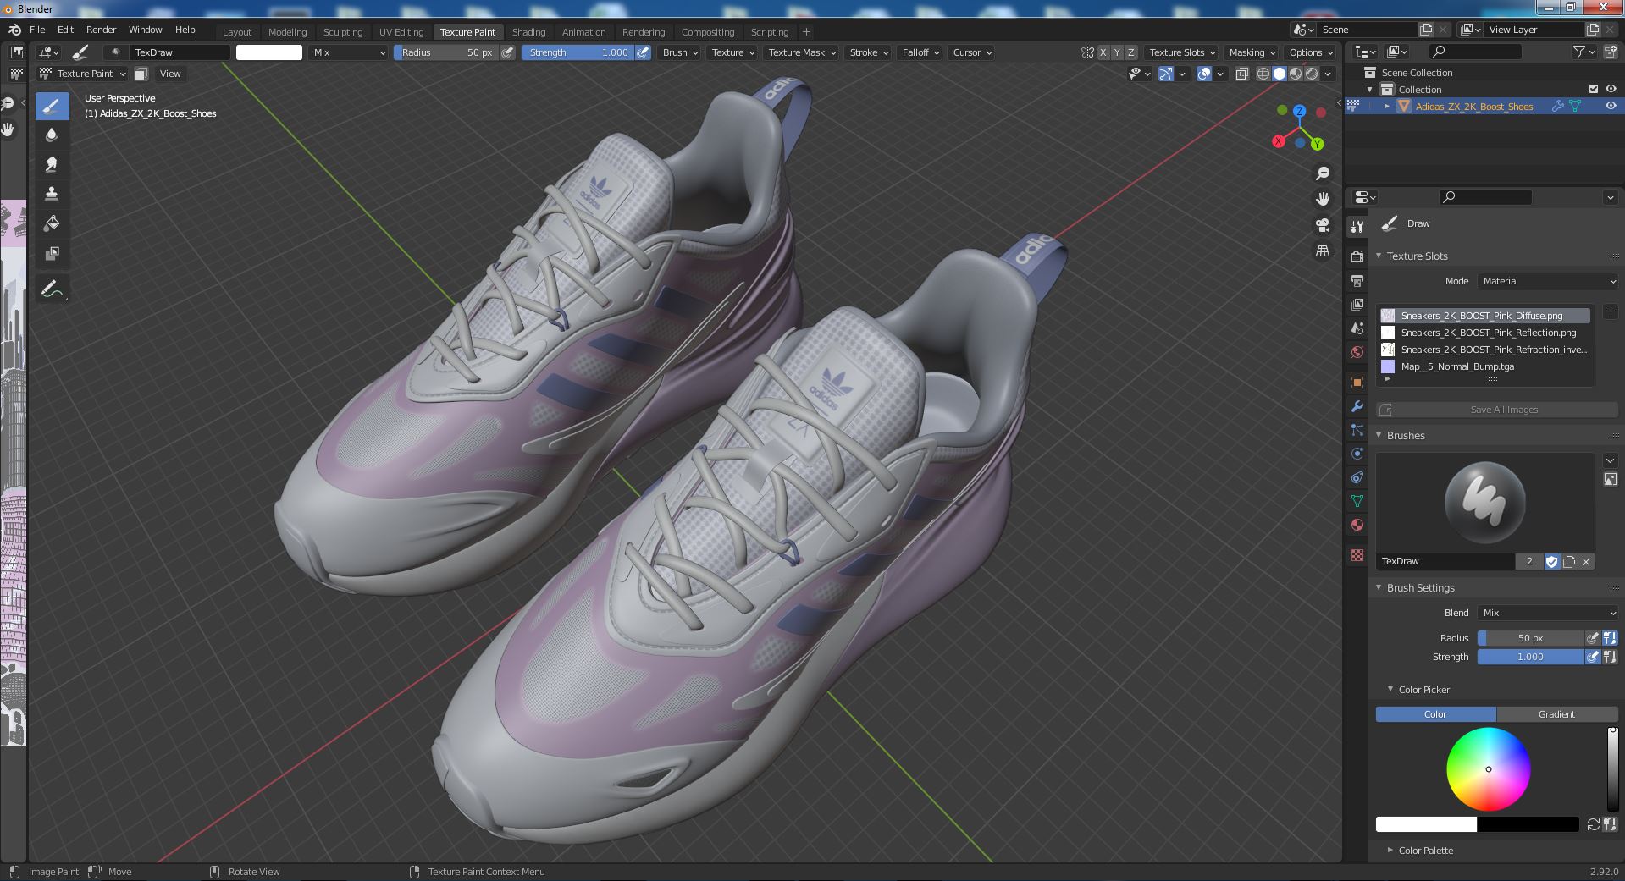Screen dimensions: 1625x881
Task: Click the brush color swatch in header
Action: [269, 52]
